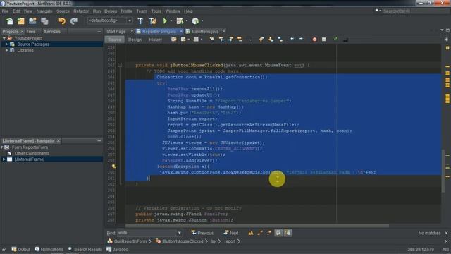Click the editor vertical scrollbar thumb
Image resolution: width=451 pixels, height=254 pixels.
tap(443, 171)
